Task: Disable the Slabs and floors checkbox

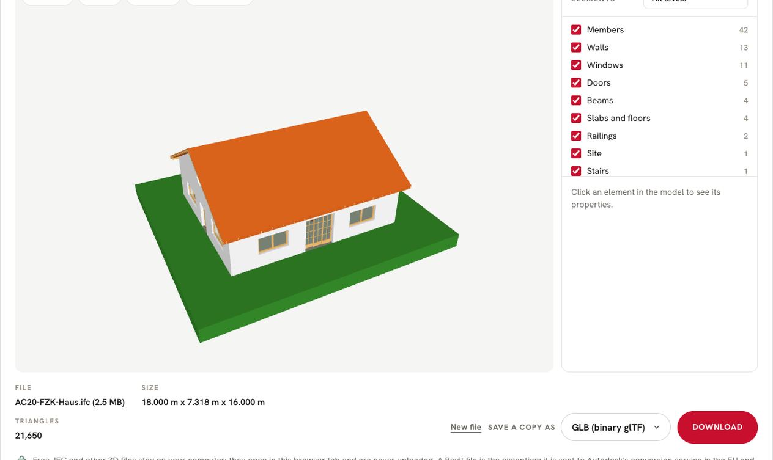Action: point(576,119)
